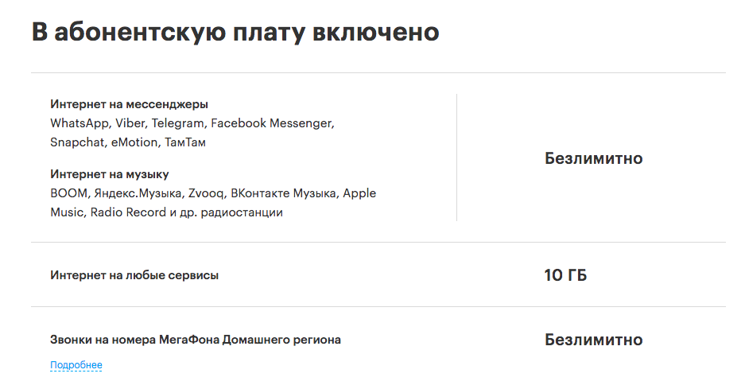Viewport: 745px width, 389px height.
Task: Click the Telegram messenger name
Action: click(177, 123)
